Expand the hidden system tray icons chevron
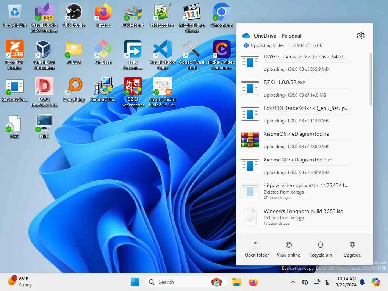388x291 pixels. (x=293, y=282)
